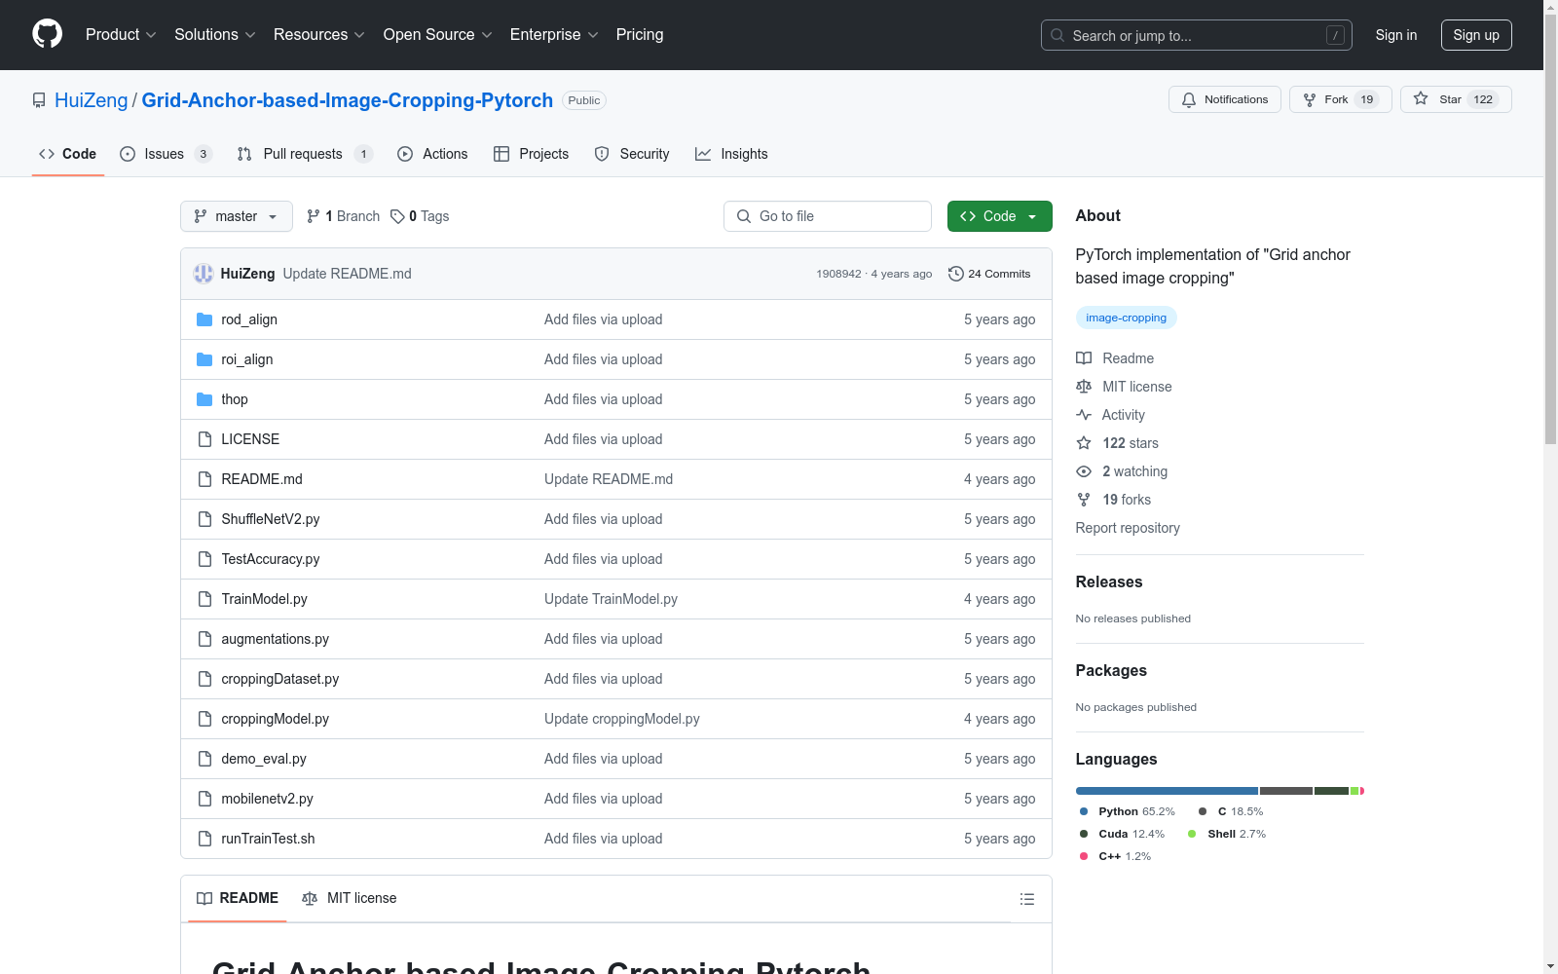1558x974 pixels.
Task: Click the Insights graph icon
Action: click(703, 154)
